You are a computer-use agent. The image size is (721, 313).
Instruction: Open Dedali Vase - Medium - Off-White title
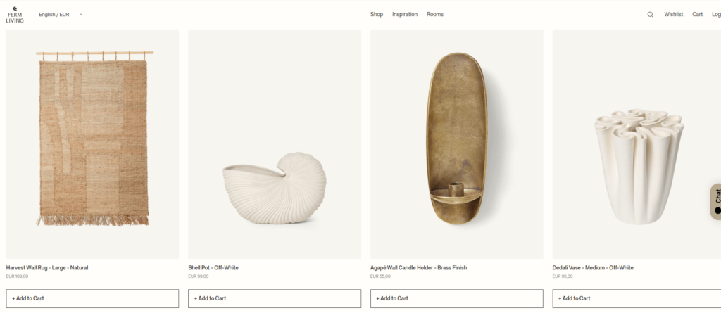pos(593,268)
